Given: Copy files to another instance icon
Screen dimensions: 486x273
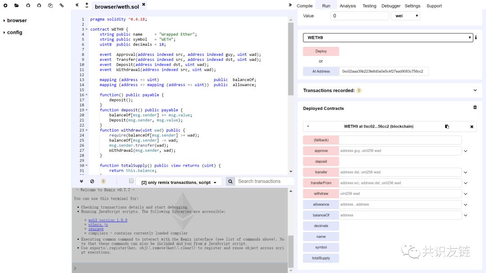Looking at the screenshot, I should pyautogui.click(x=50, y=5).
